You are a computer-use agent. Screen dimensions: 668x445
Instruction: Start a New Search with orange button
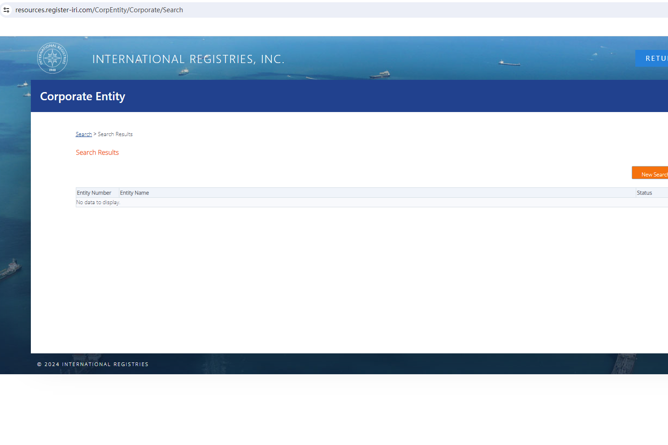650,173
